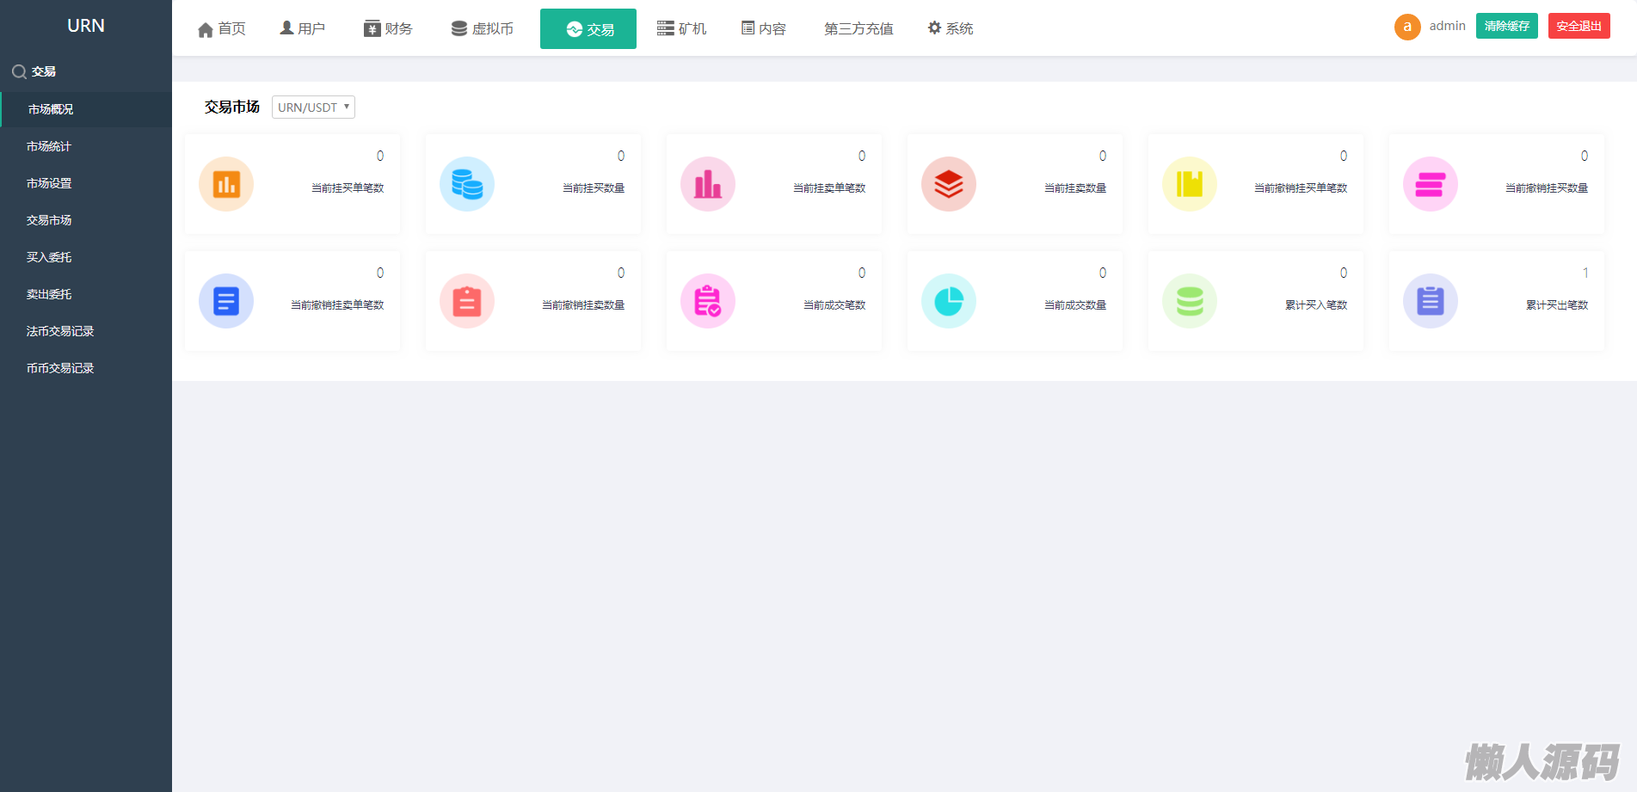
Task: Open the URN/USDT market dropdown
Action: click(313, 107)
